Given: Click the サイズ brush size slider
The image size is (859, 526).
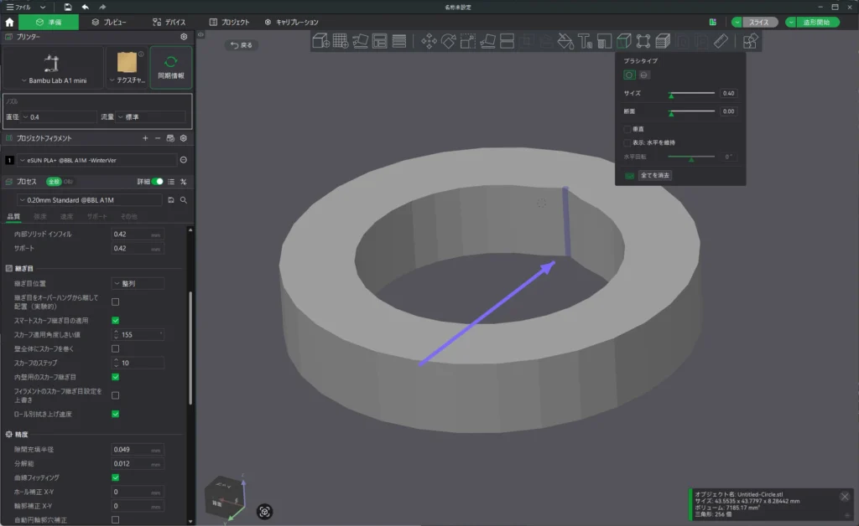Looking at the screenshot, I should 692,93.
